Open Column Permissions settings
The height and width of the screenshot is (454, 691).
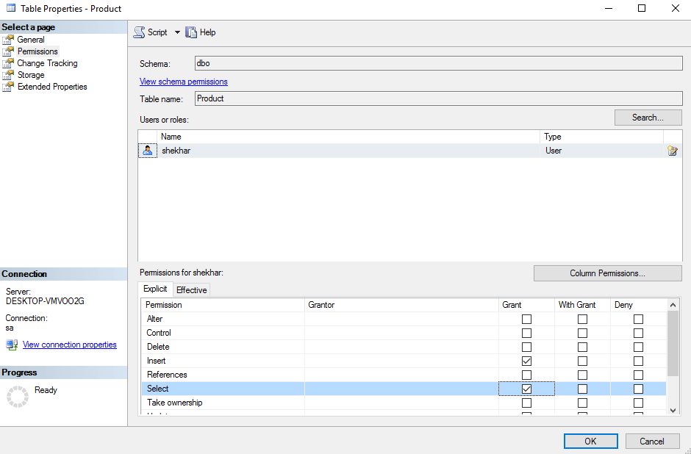point(607,273)
